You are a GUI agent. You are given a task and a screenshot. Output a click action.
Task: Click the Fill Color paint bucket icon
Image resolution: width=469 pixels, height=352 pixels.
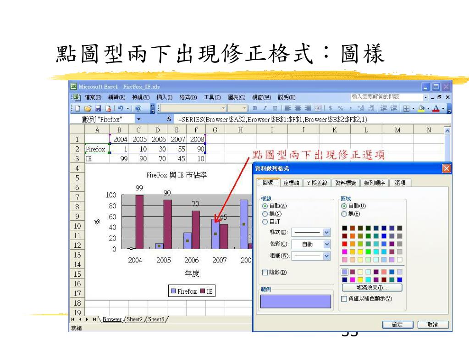(x=421, y=108)
